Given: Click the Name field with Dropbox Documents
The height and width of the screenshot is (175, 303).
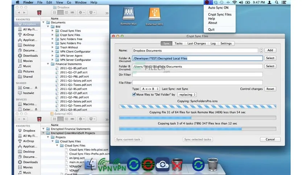Looking at the screenshot, I should pos(195,51).
